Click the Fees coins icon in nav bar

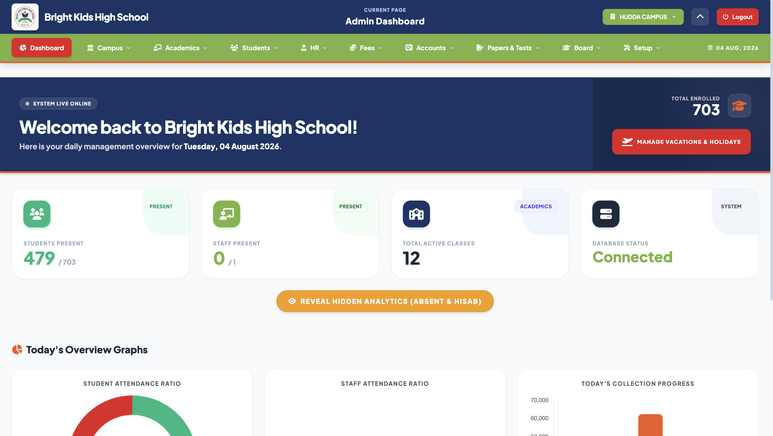pos(353,48)
